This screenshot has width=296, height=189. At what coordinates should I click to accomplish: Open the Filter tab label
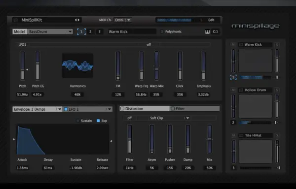[180, 109]
